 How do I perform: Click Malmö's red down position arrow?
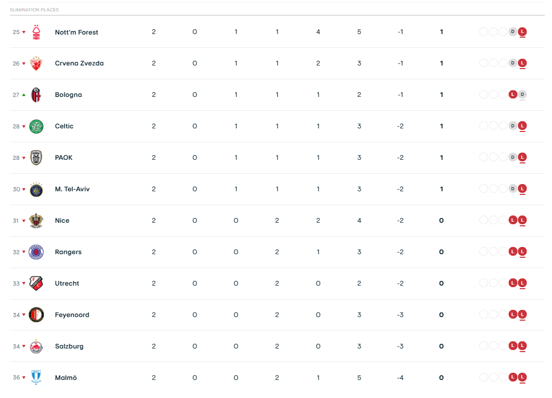point(24,377)
